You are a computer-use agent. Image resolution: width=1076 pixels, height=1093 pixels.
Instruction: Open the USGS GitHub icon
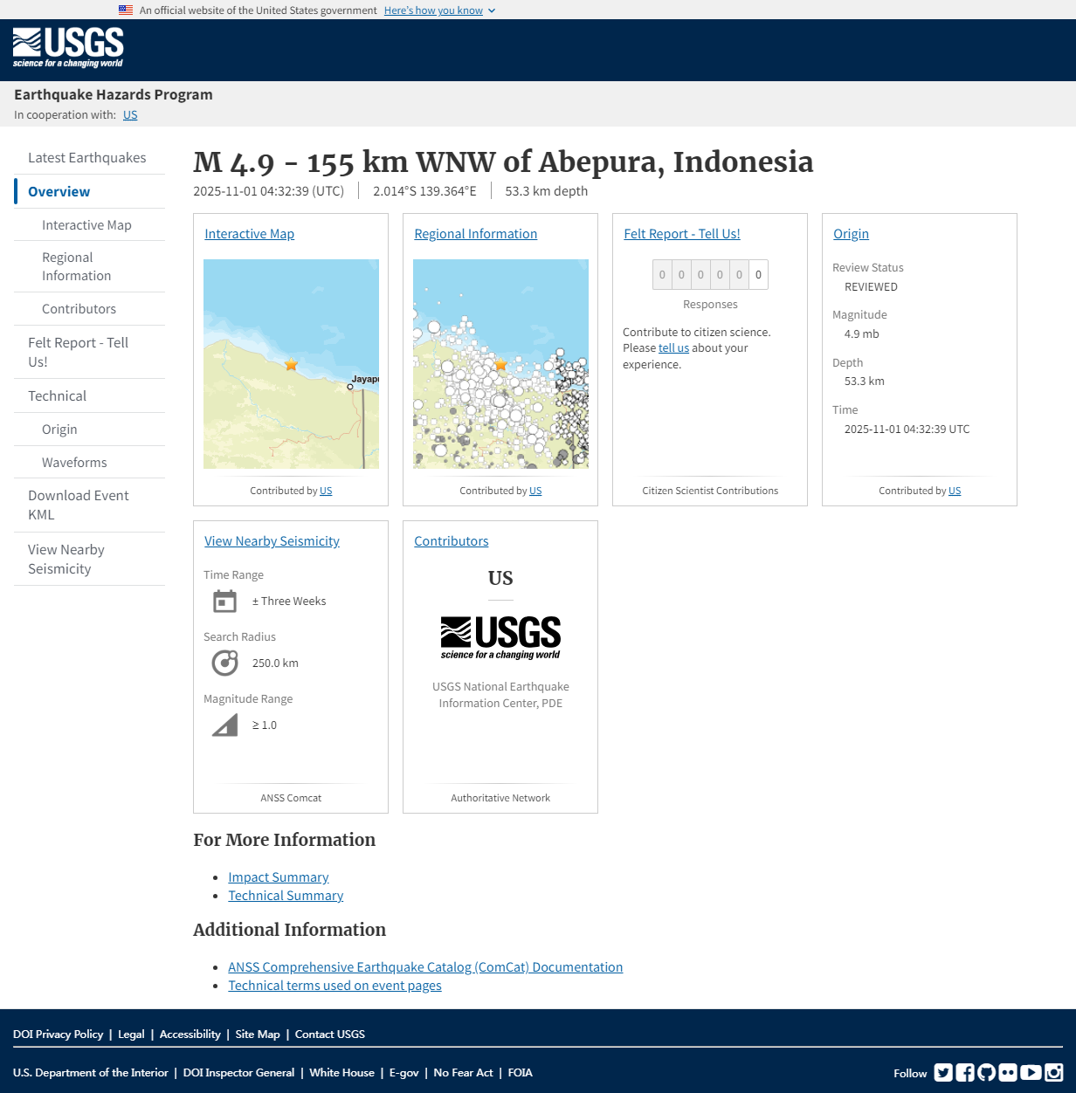point(987,1073)
